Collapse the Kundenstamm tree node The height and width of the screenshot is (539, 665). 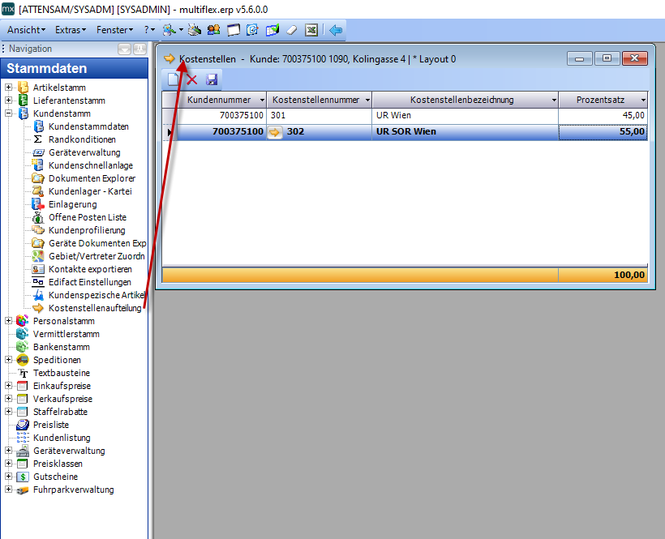pyautogui.click(x=9, y=113)
